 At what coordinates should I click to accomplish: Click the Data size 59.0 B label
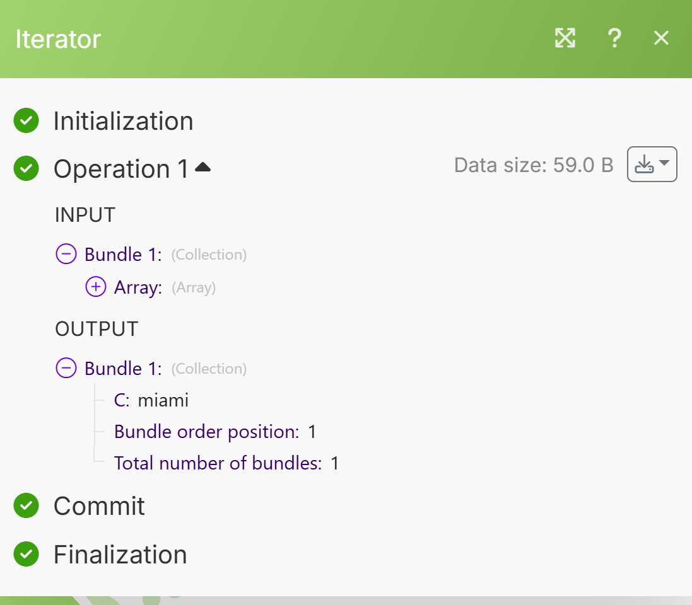534,165
